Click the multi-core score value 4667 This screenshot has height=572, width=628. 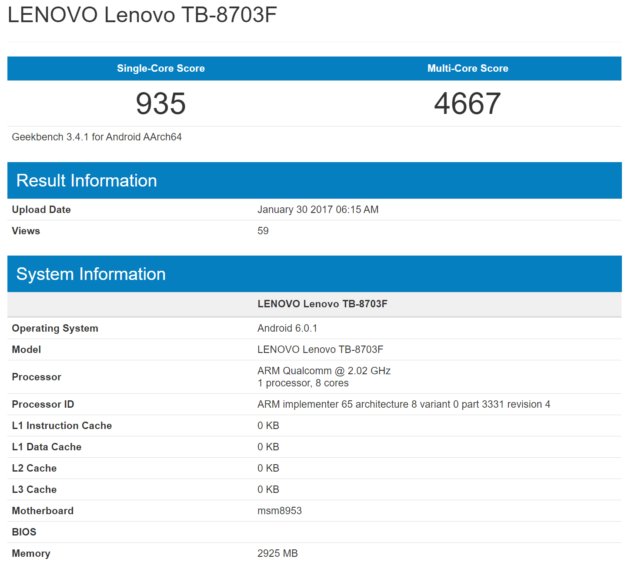(468, 103)
